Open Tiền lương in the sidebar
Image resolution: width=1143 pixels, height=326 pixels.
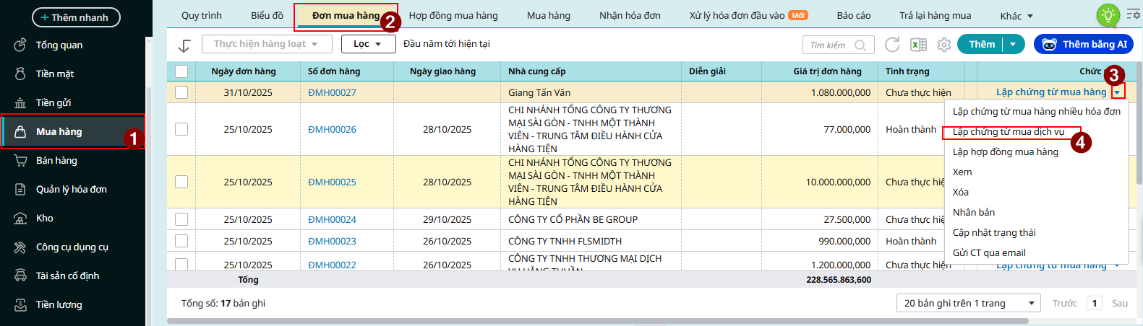tap(59, 304)
